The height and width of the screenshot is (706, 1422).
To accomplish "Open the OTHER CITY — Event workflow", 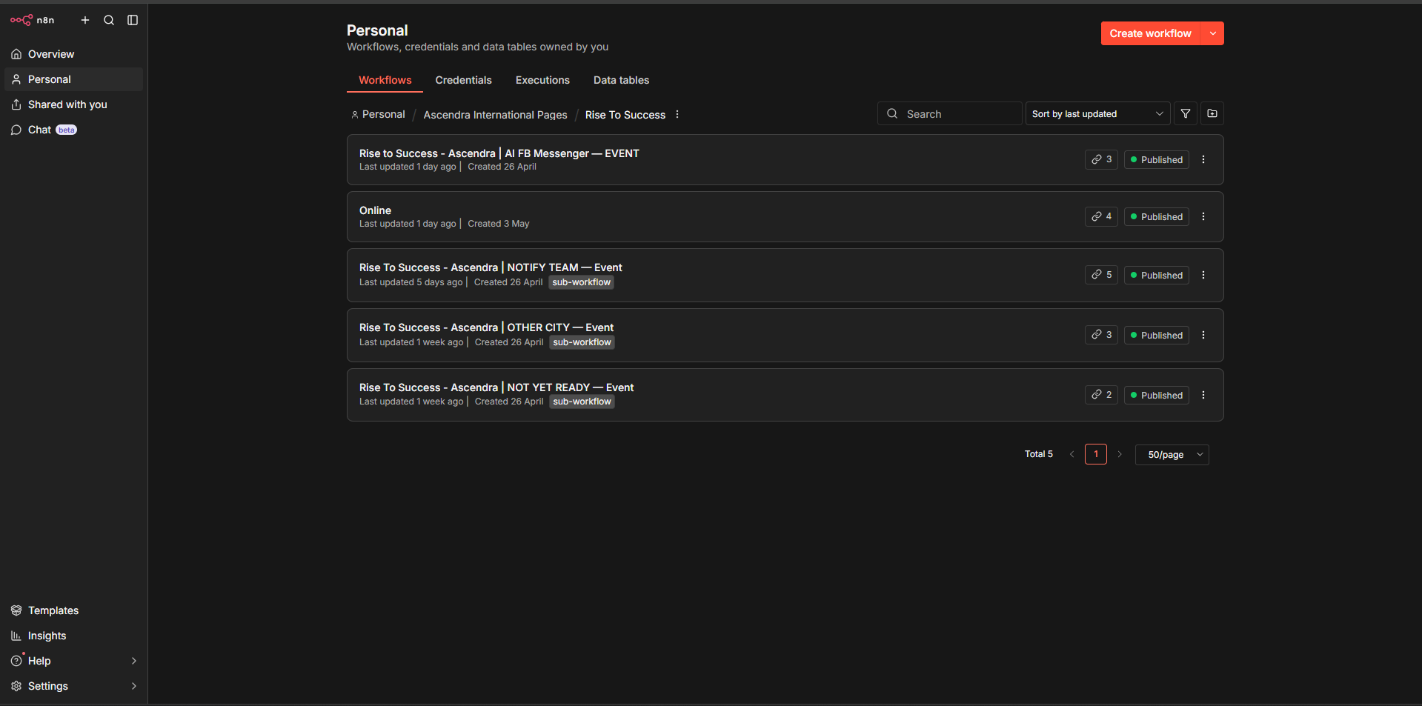I will (x=486, y=327).
